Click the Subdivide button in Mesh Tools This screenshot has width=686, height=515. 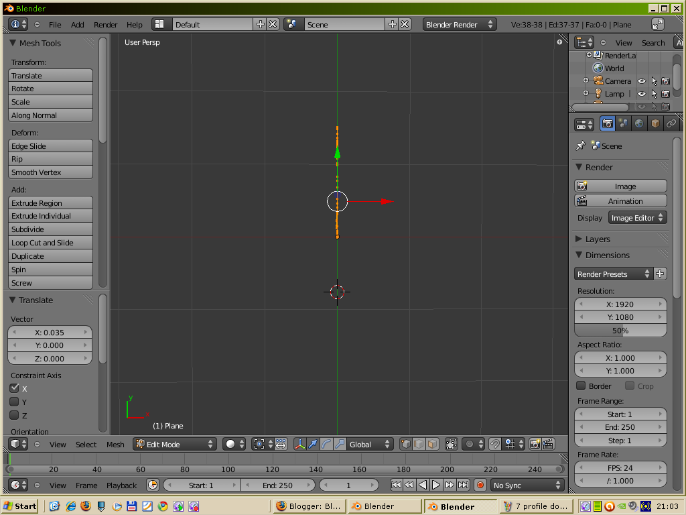pyautogui.click(x=50, y=229)
